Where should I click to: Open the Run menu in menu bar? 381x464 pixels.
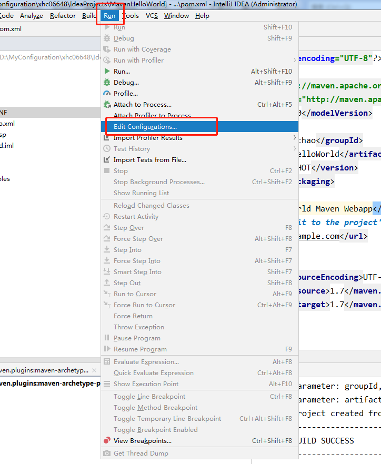click(x=109, y=16)
